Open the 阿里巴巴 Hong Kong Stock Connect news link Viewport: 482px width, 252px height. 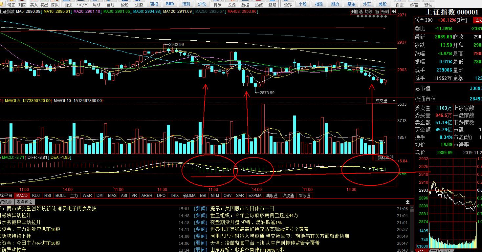280,236
